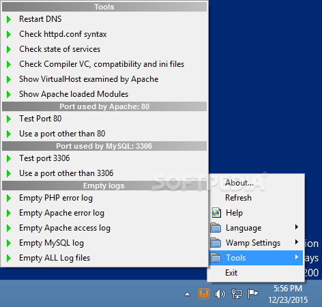Viewport: 322px width, 307px height.
Task: Select Check Compiler VC, compatibility and ini files
Action: click(104, 64)
